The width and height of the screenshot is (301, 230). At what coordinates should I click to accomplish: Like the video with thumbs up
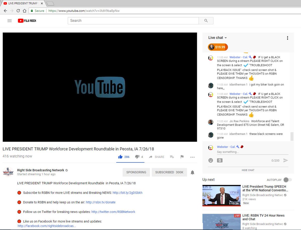(120, 157)
